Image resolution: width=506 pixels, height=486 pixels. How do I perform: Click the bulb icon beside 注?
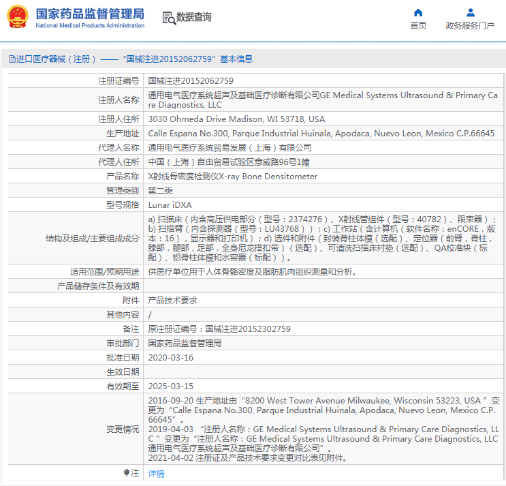tap(127, 473)
